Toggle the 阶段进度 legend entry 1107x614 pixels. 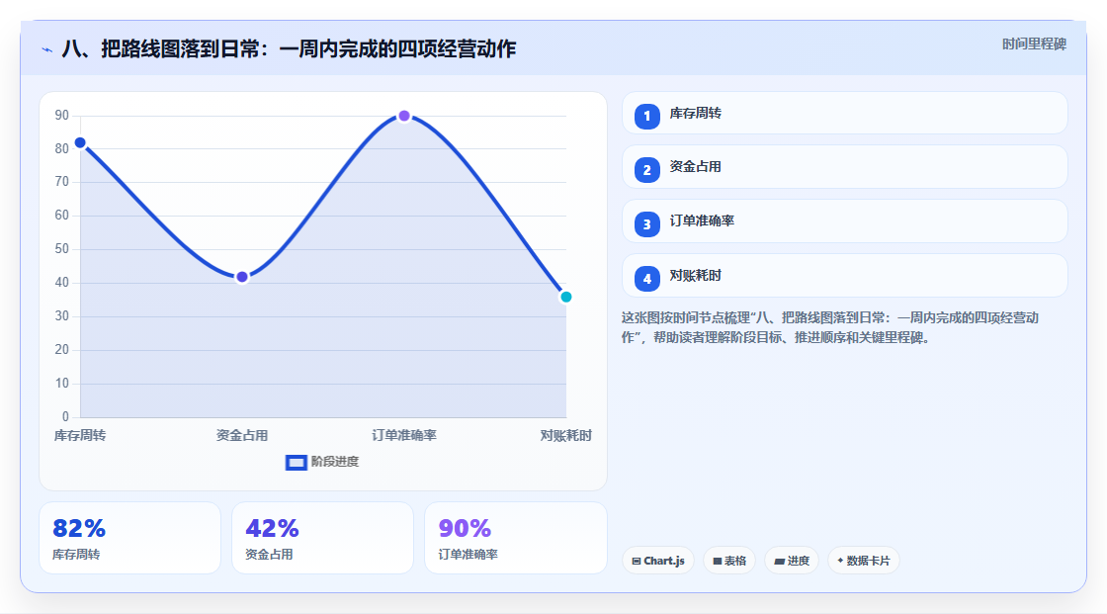point(322,462)
